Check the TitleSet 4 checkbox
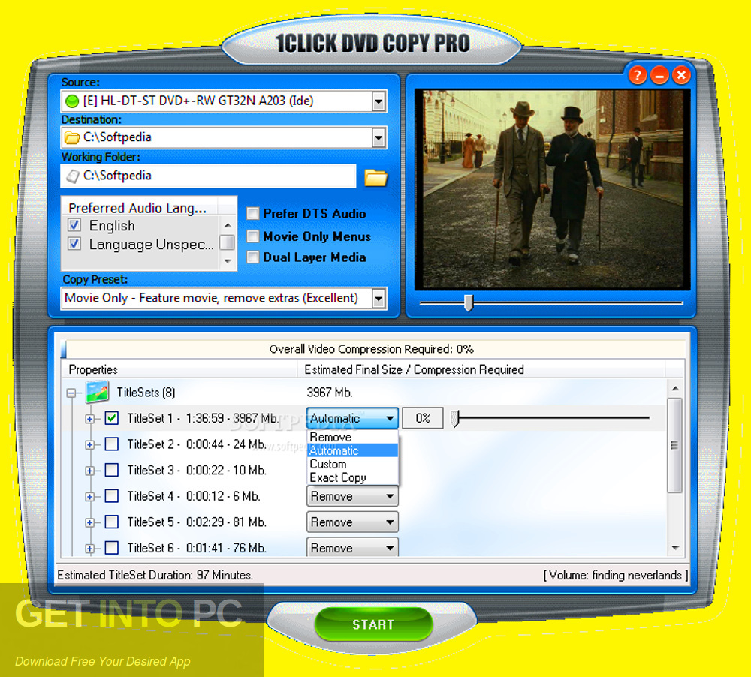The height and width of the screenshot is (677, 751). click(x=112, y=495)
